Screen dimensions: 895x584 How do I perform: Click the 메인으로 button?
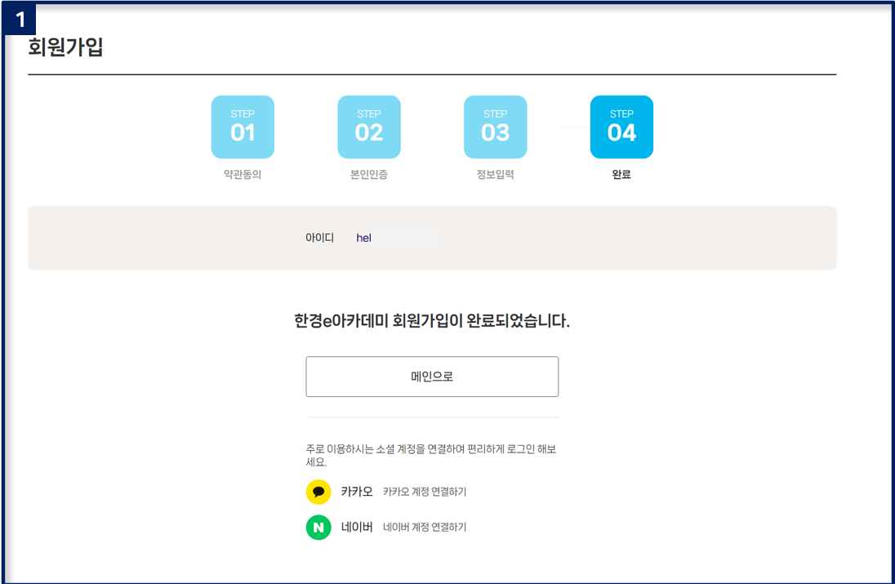(432, 377)
